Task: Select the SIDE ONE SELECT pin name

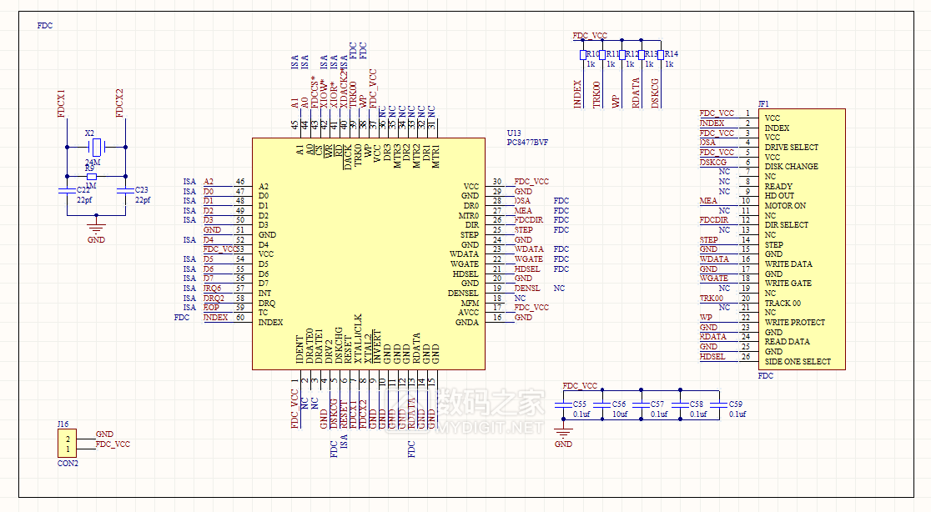Action: click(798, 362)
